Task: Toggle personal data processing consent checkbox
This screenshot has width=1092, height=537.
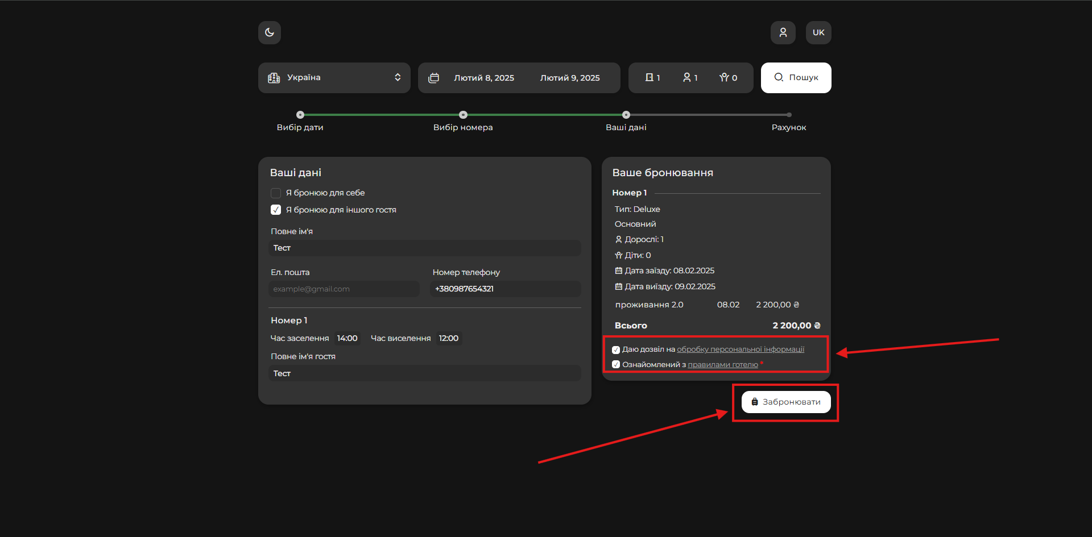Action: click(616, 350)
